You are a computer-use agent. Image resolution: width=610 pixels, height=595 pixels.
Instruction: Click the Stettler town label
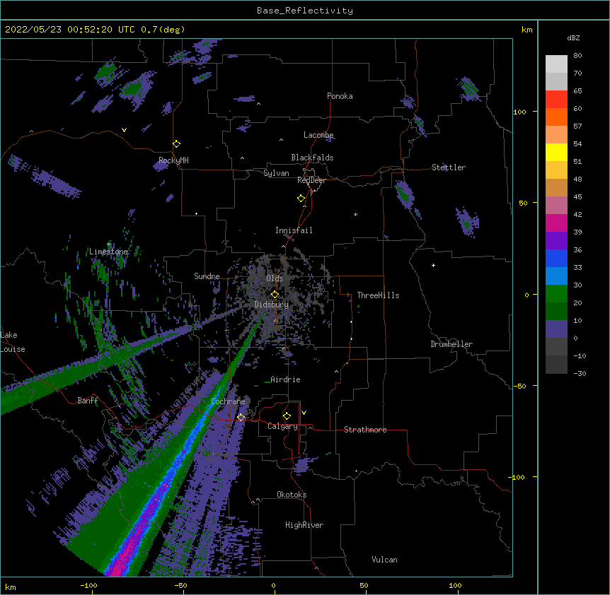pos(449,167)
